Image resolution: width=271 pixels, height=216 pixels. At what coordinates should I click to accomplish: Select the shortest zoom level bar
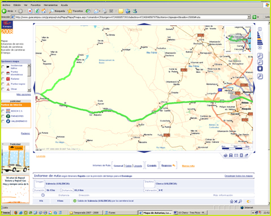[x=258, y=32]
